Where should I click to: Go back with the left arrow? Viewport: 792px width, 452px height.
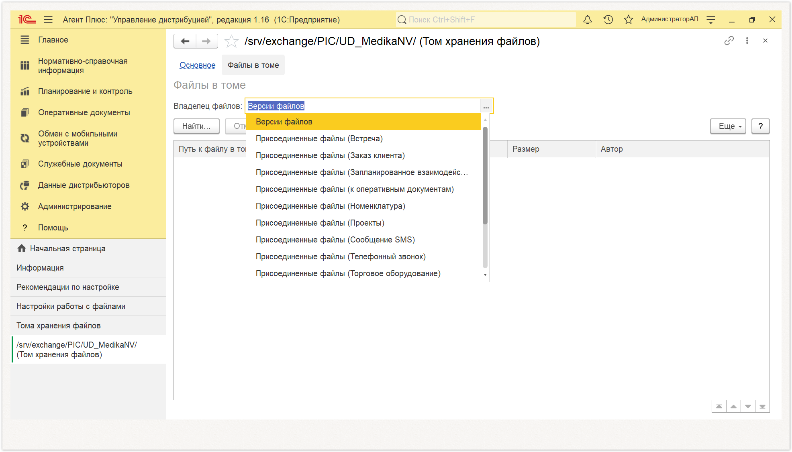(x=185, y=41)
